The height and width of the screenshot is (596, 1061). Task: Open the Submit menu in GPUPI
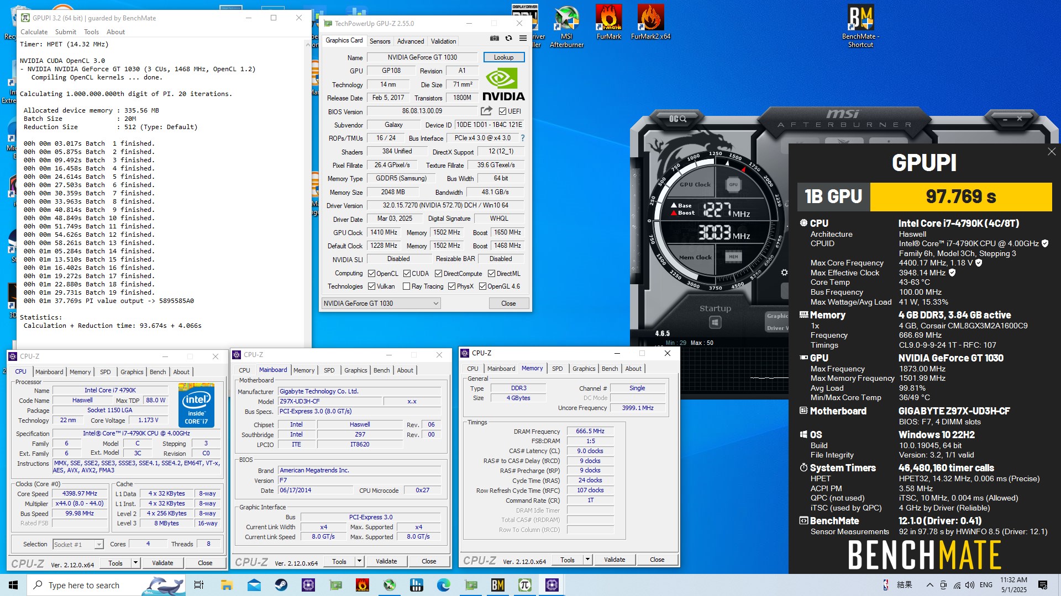[x=66, y=32]
